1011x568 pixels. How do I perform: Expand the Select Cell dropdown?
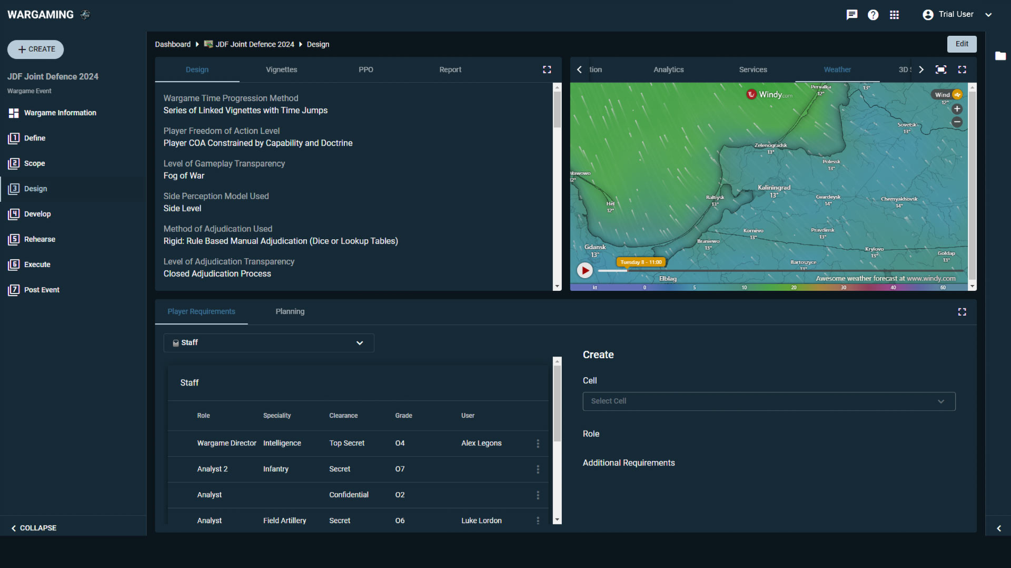769,401
